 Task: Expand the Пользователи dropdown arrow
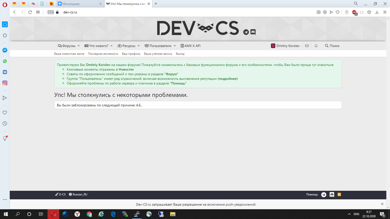point(175,46)
